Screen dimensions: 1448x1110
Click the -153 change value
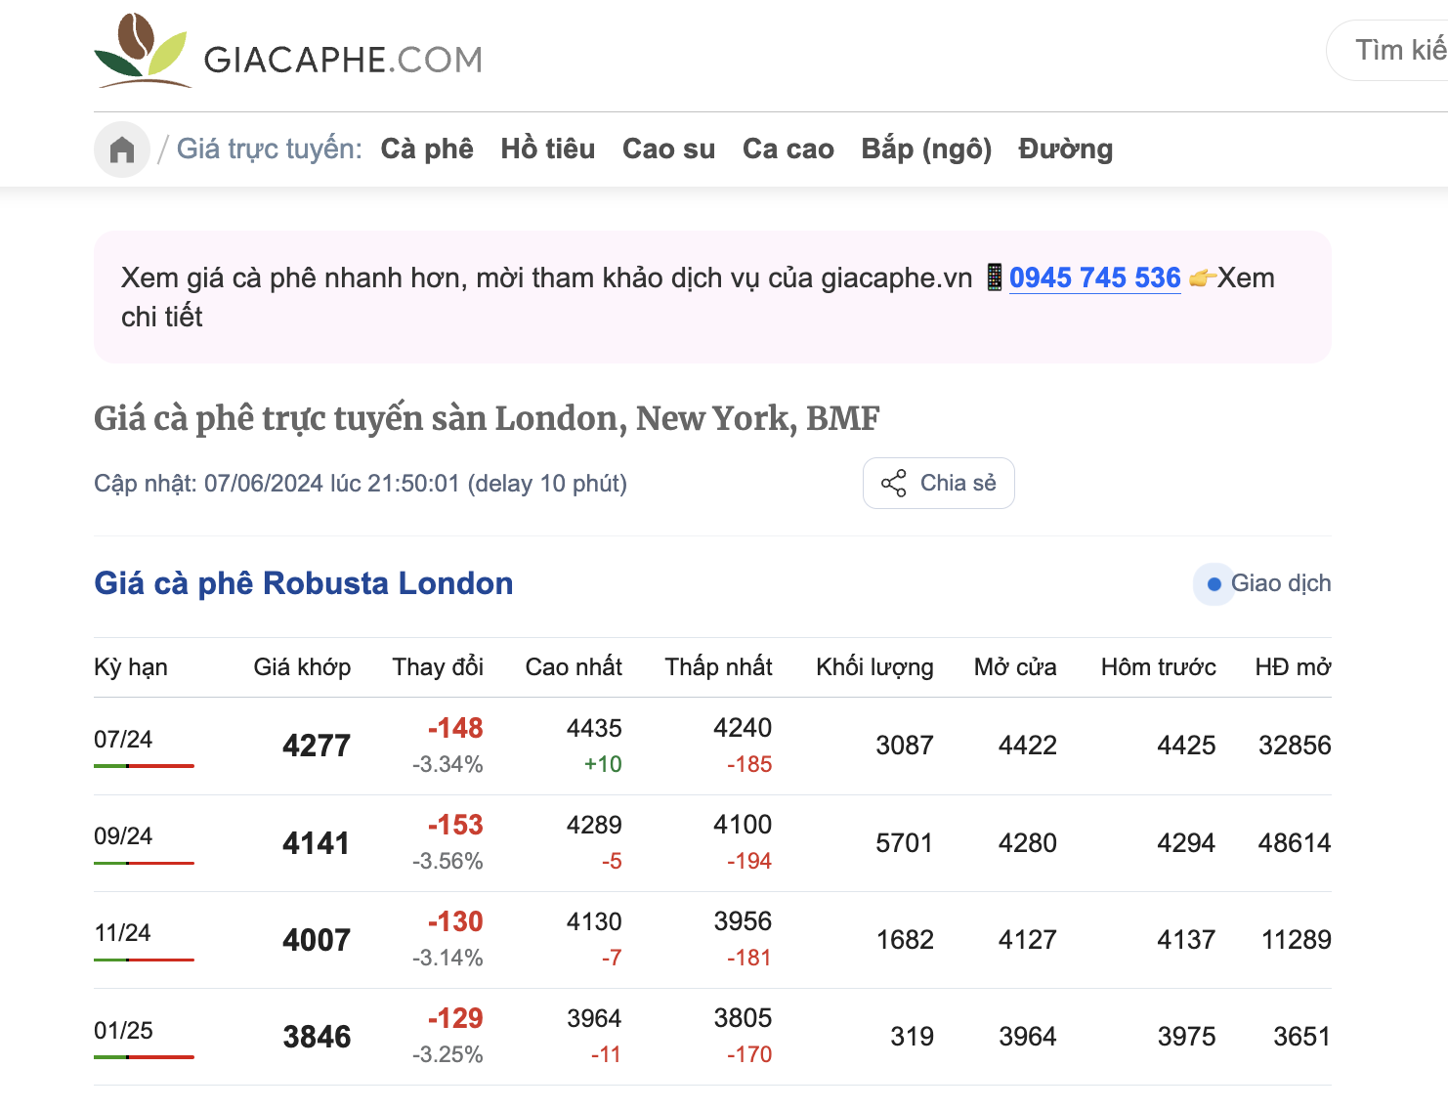click(x=455, y=825)
